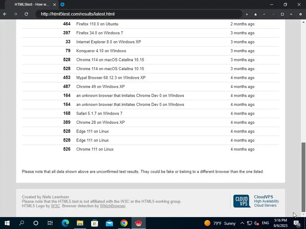
Task: Open the Windows Start menu
Action: (7, 223)
